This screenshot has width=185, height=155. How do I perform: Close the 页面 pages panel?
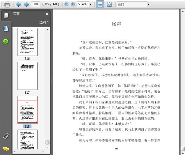click(47, 14)
